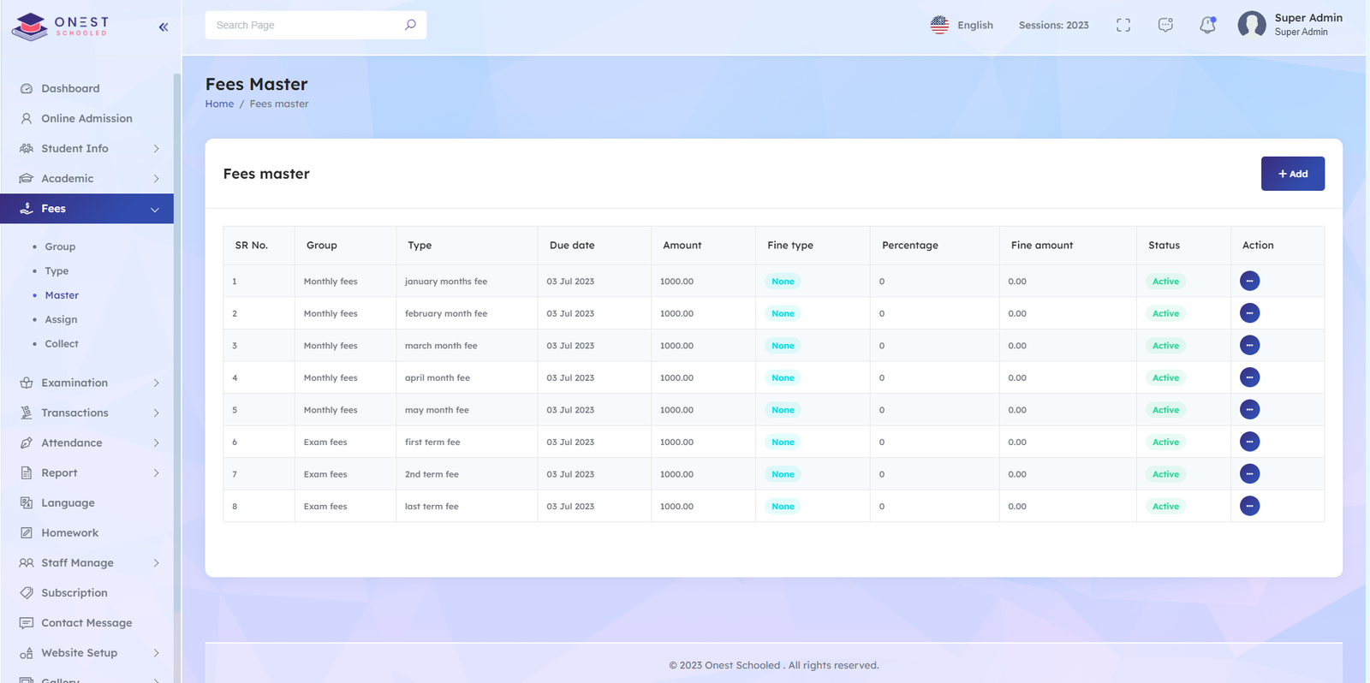Click the Academic graduation cap icon

coord(27,178)
